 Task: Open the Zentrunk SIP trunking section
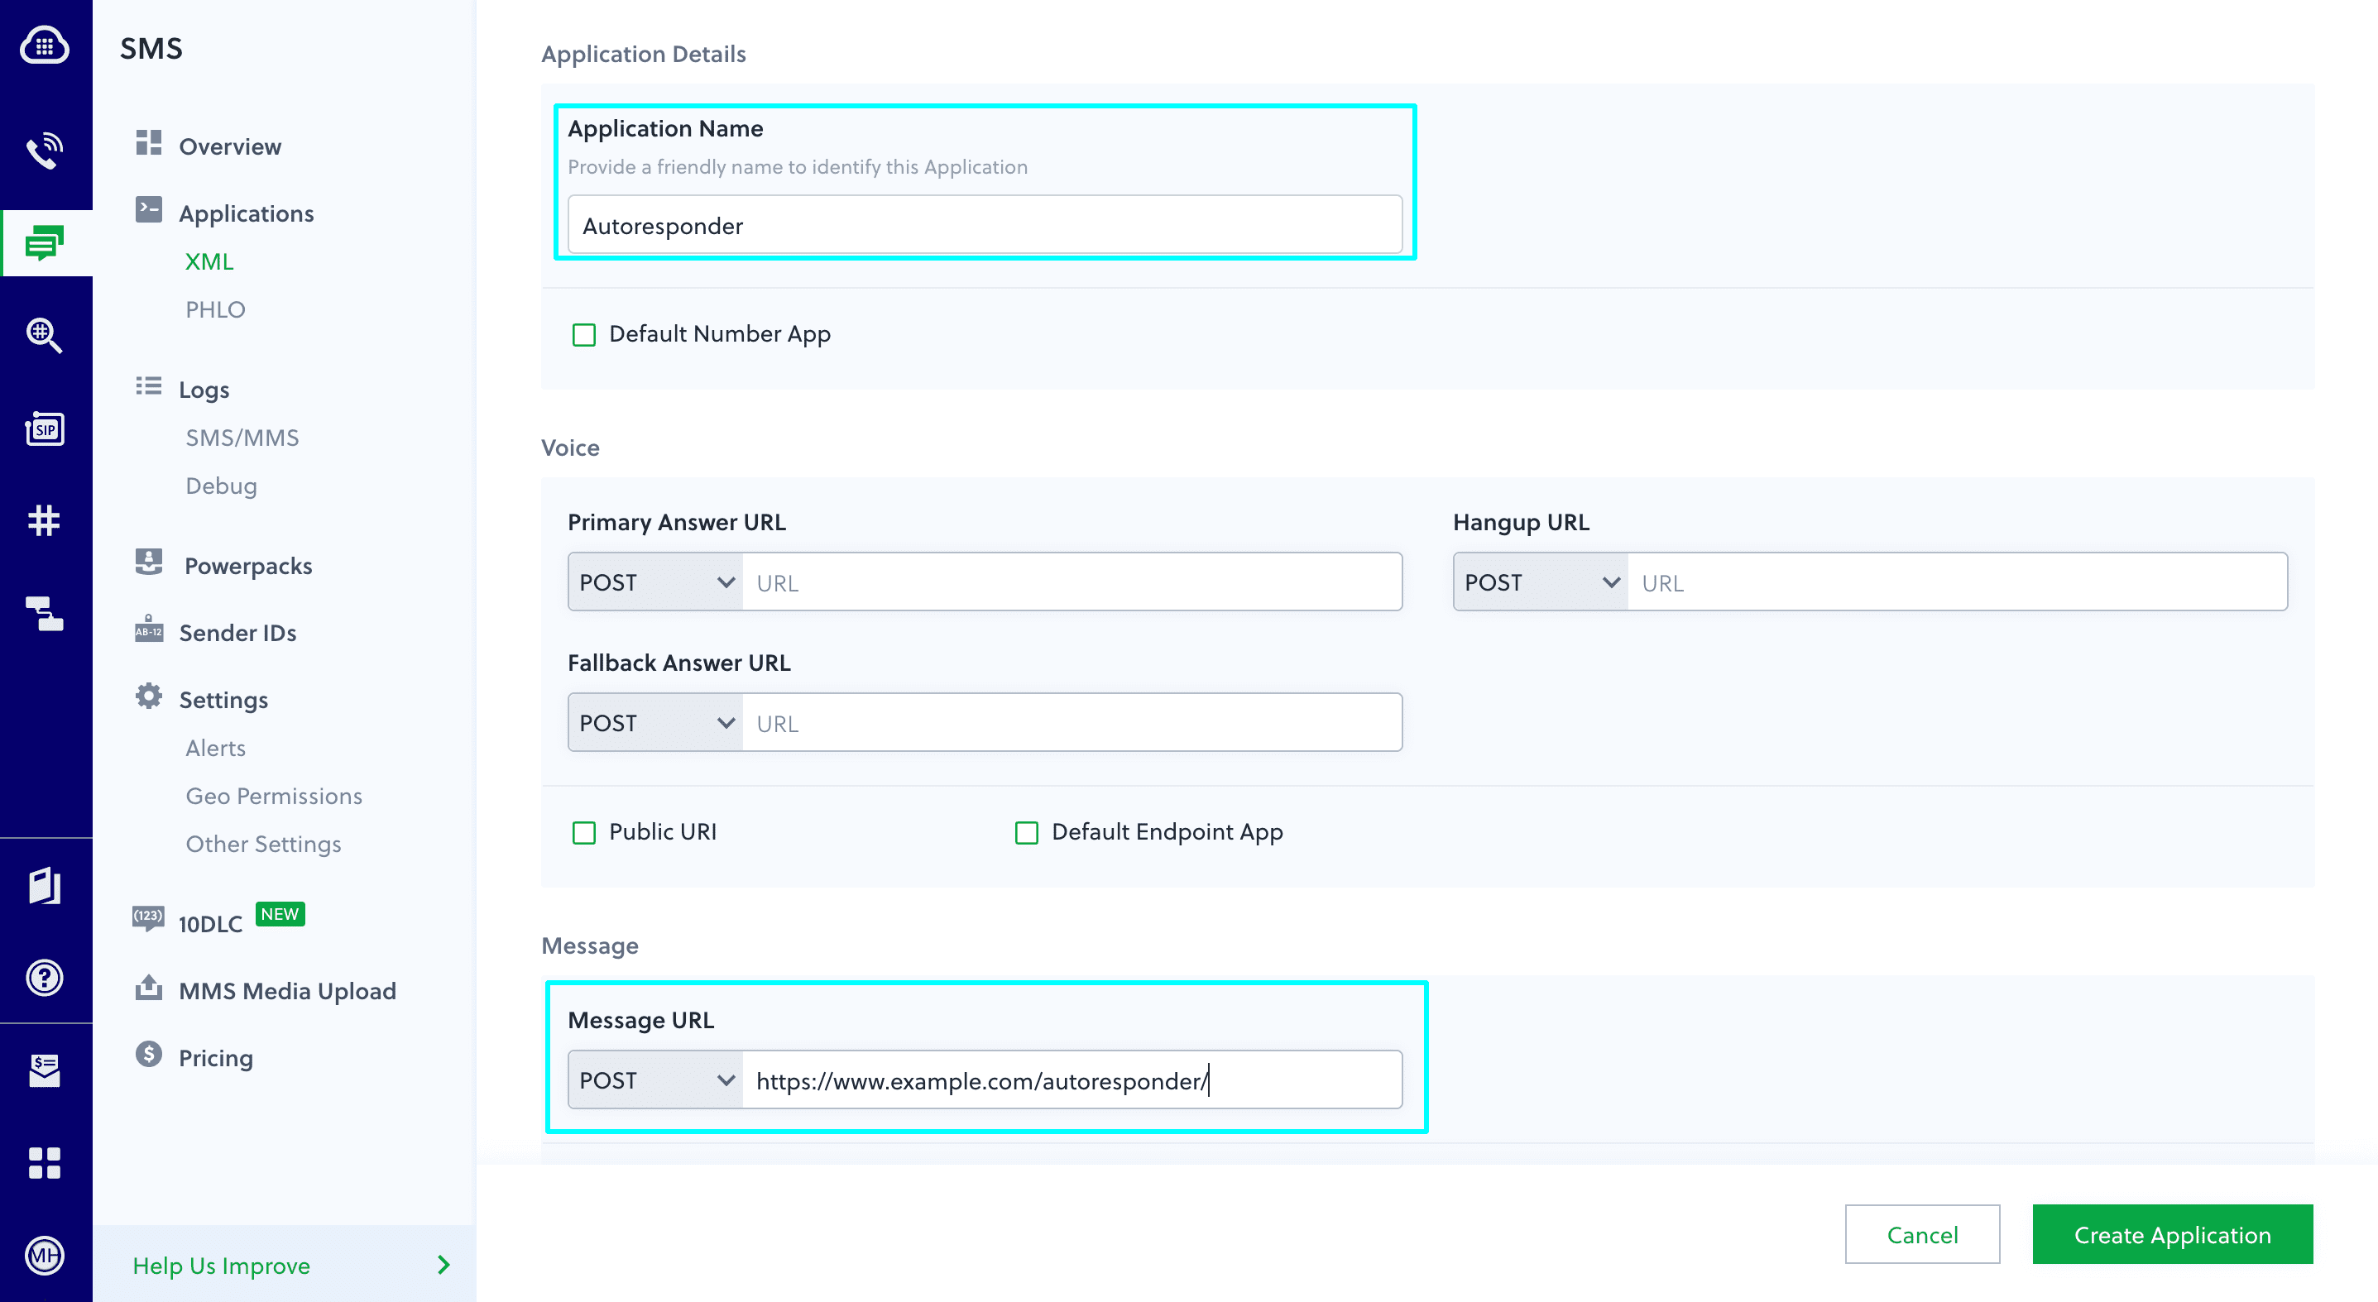tap(46, 427)
